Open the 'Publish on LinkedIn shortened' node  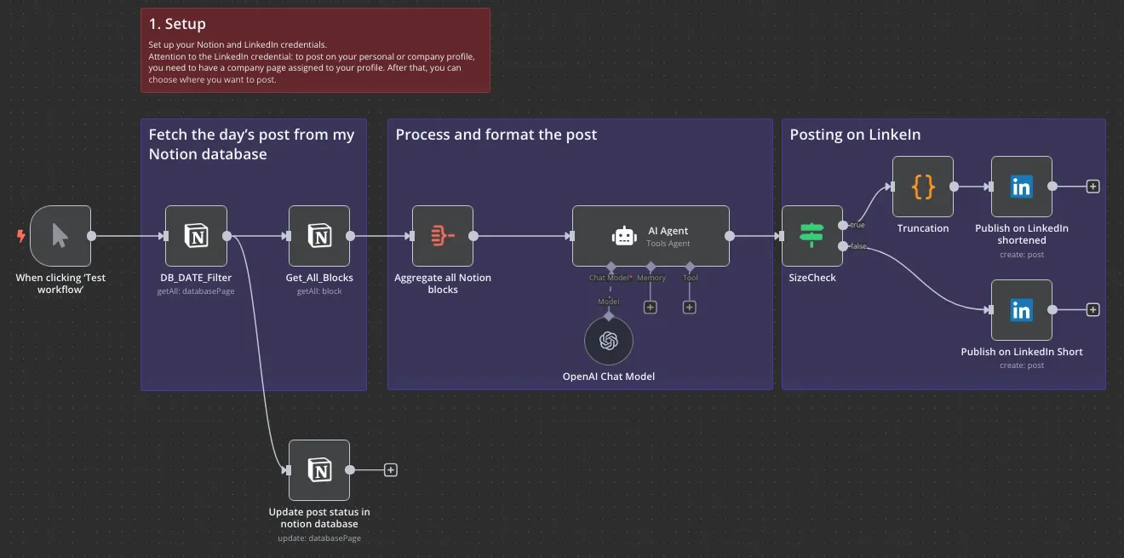[1021, 187]
